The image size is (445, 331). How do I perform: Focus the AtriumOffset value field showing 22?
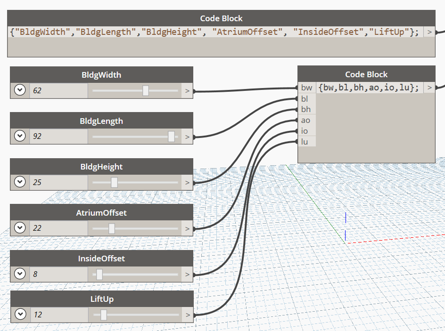tap(59, 228)
